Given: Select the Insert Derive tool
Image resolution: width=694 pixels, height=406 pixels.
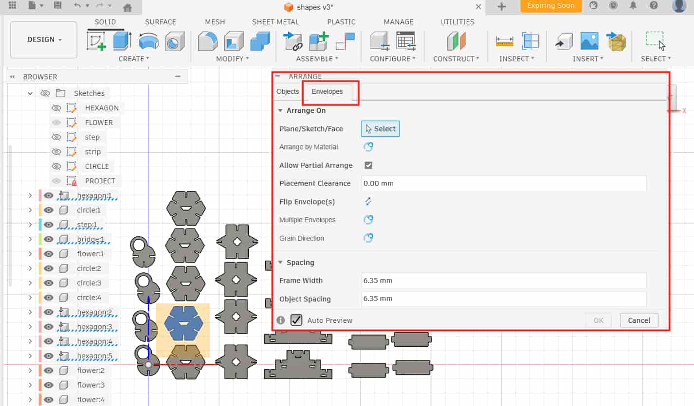Looking at the screenshot, I should pyautogui.click(x=564, y=41).
